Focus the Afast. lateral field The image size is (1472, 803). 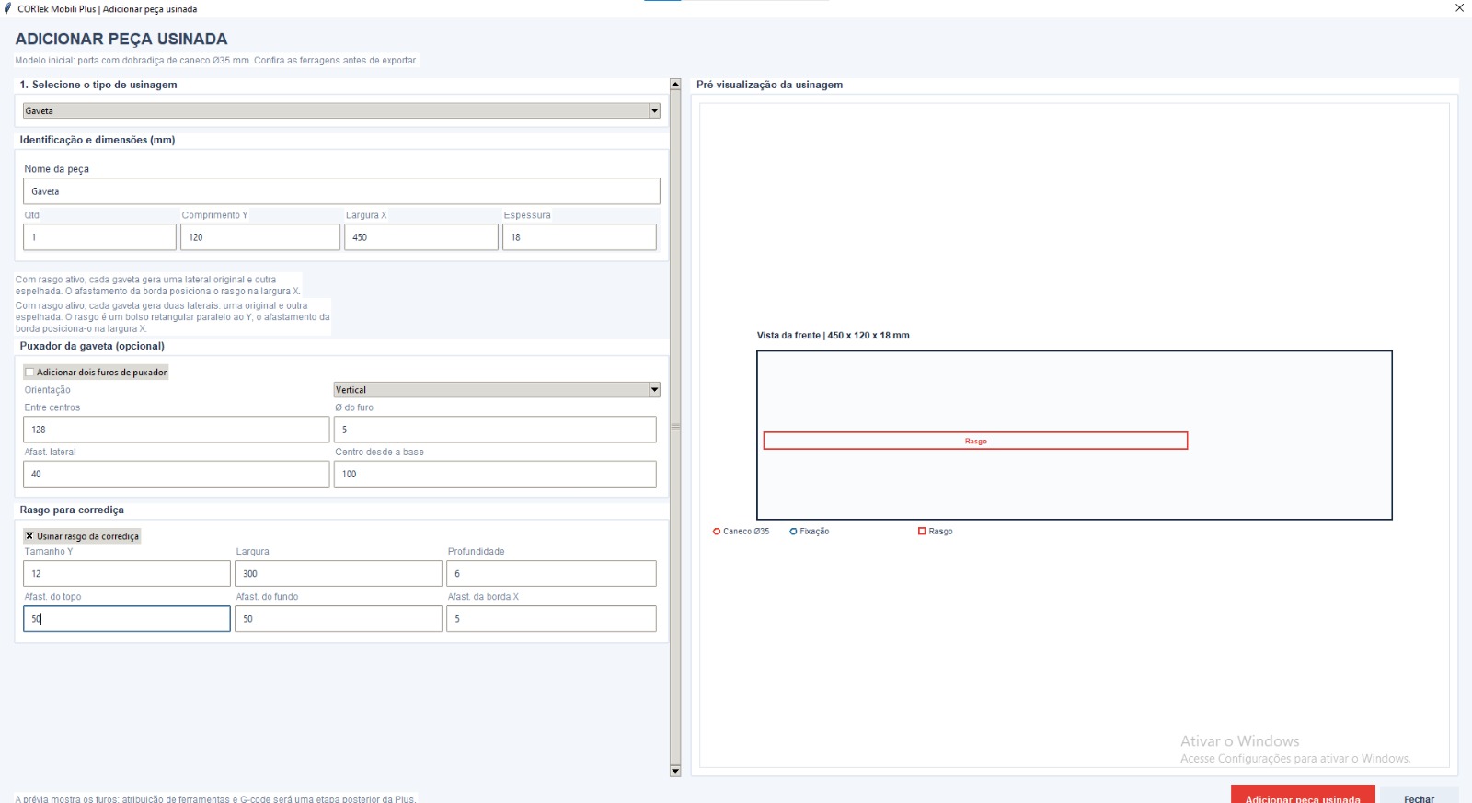176,475
